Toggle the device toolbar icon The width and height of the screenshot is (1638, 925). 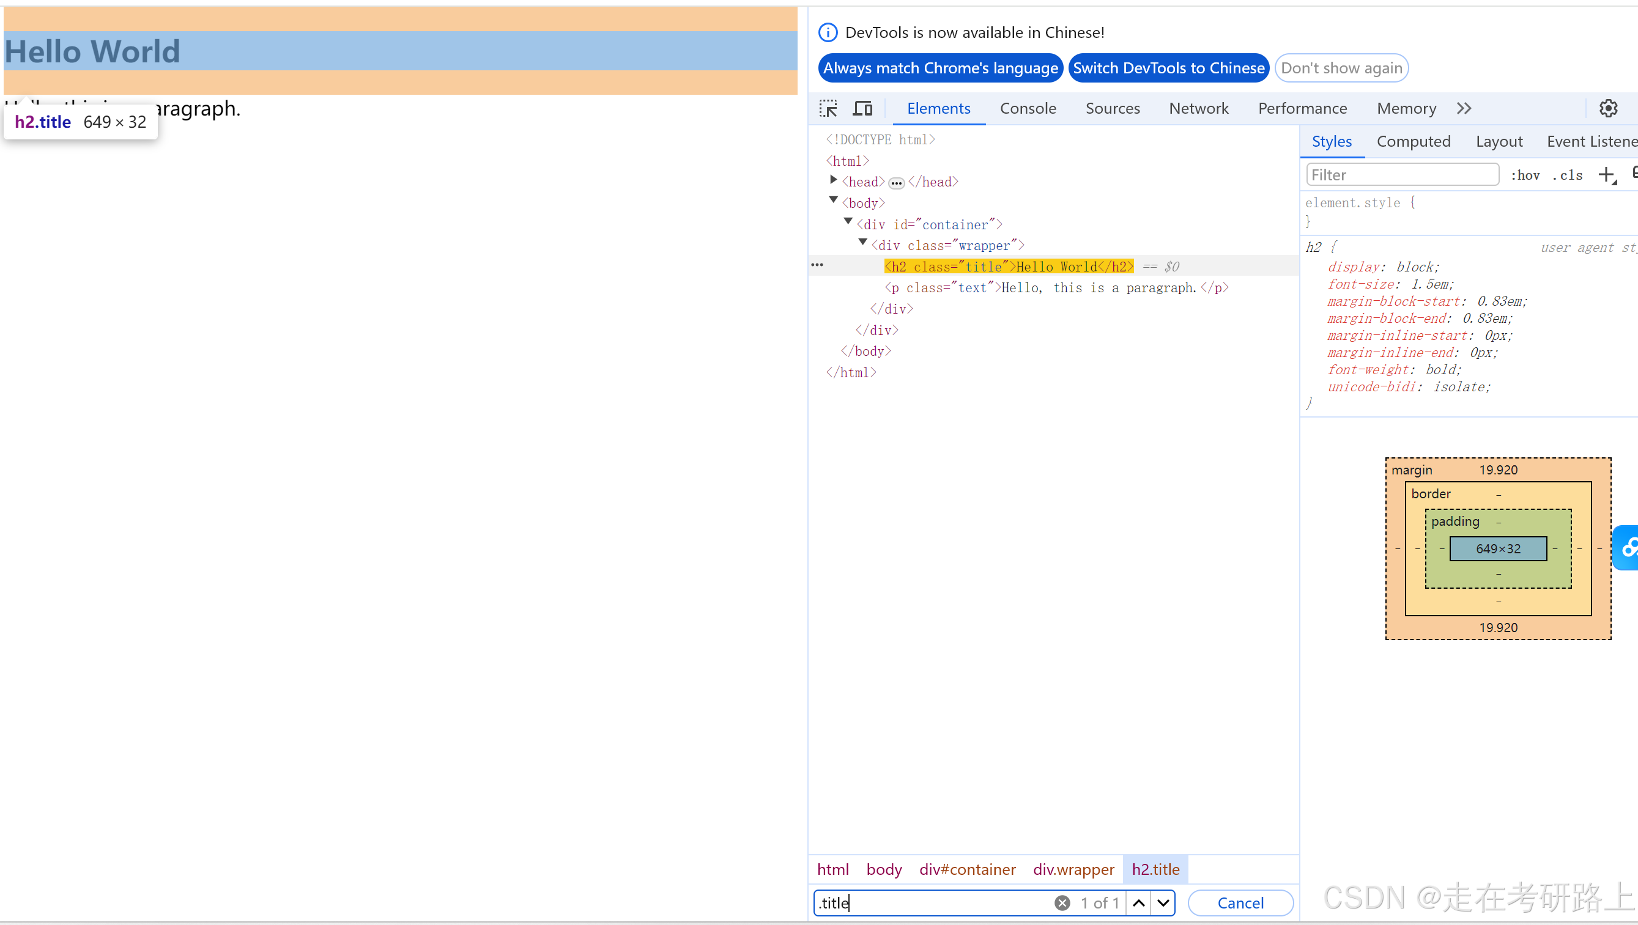pyautogui.click(x=862, y=109)
